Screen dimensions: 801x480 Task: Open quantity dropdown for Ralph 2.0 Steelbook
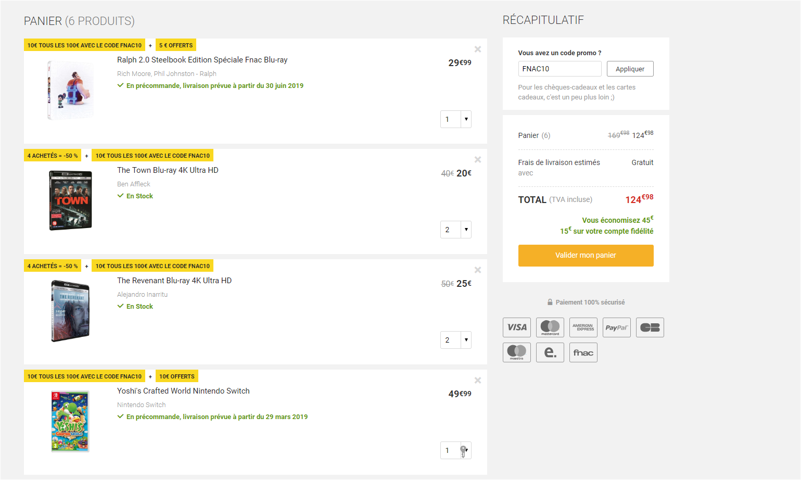coord(455,119)
